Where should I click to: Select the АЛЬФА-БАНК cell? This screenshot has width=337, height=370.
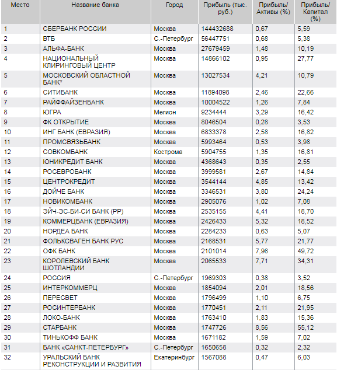coord(63,48)
